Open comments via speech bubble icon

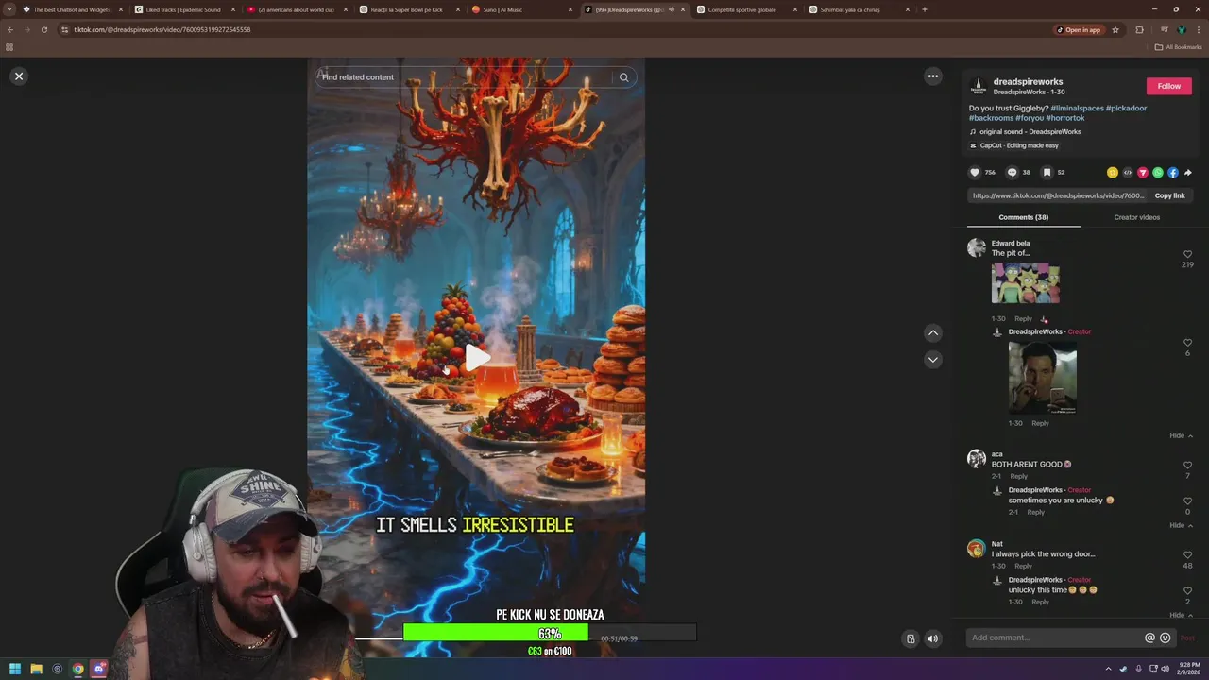(1012, 173)
